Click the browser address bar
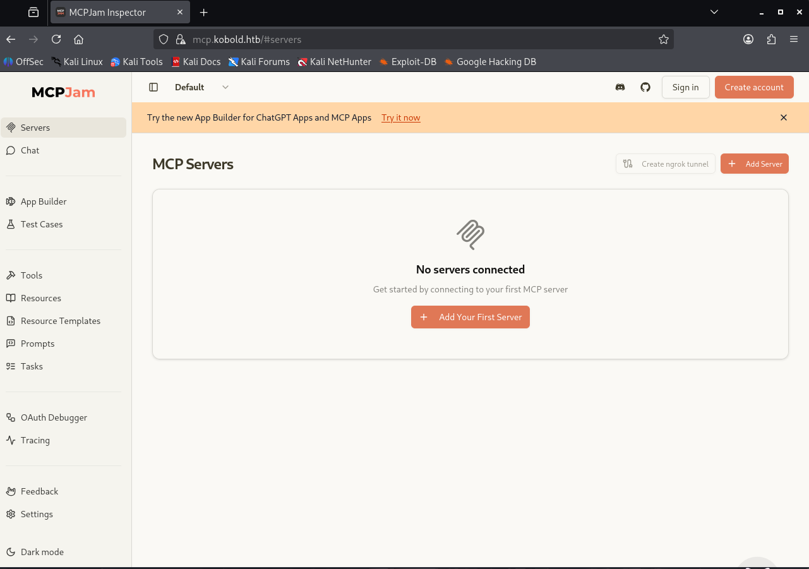This screenshot has width=809, height=569. pos(410,39)
